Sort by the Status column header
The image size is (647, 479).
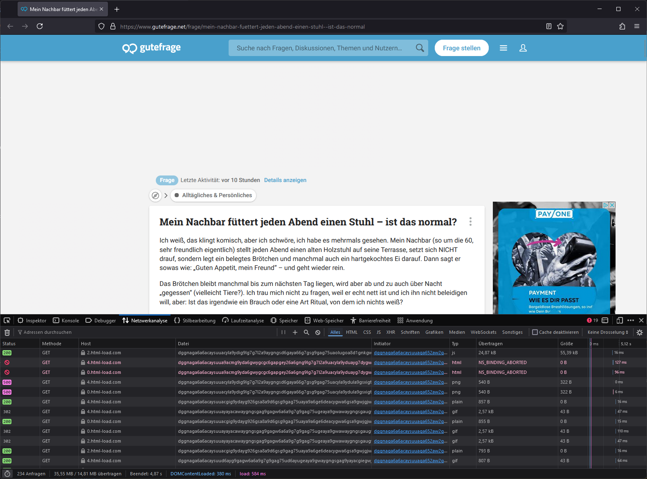[20, 344]
